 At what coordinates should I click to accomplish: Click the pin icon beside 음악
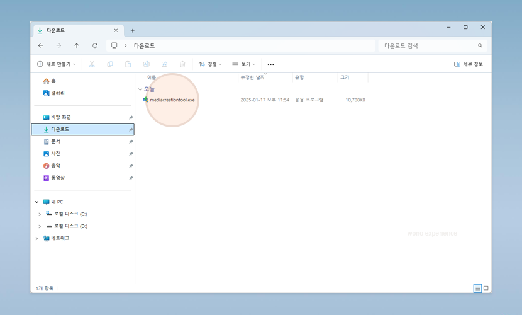(131, 166)
